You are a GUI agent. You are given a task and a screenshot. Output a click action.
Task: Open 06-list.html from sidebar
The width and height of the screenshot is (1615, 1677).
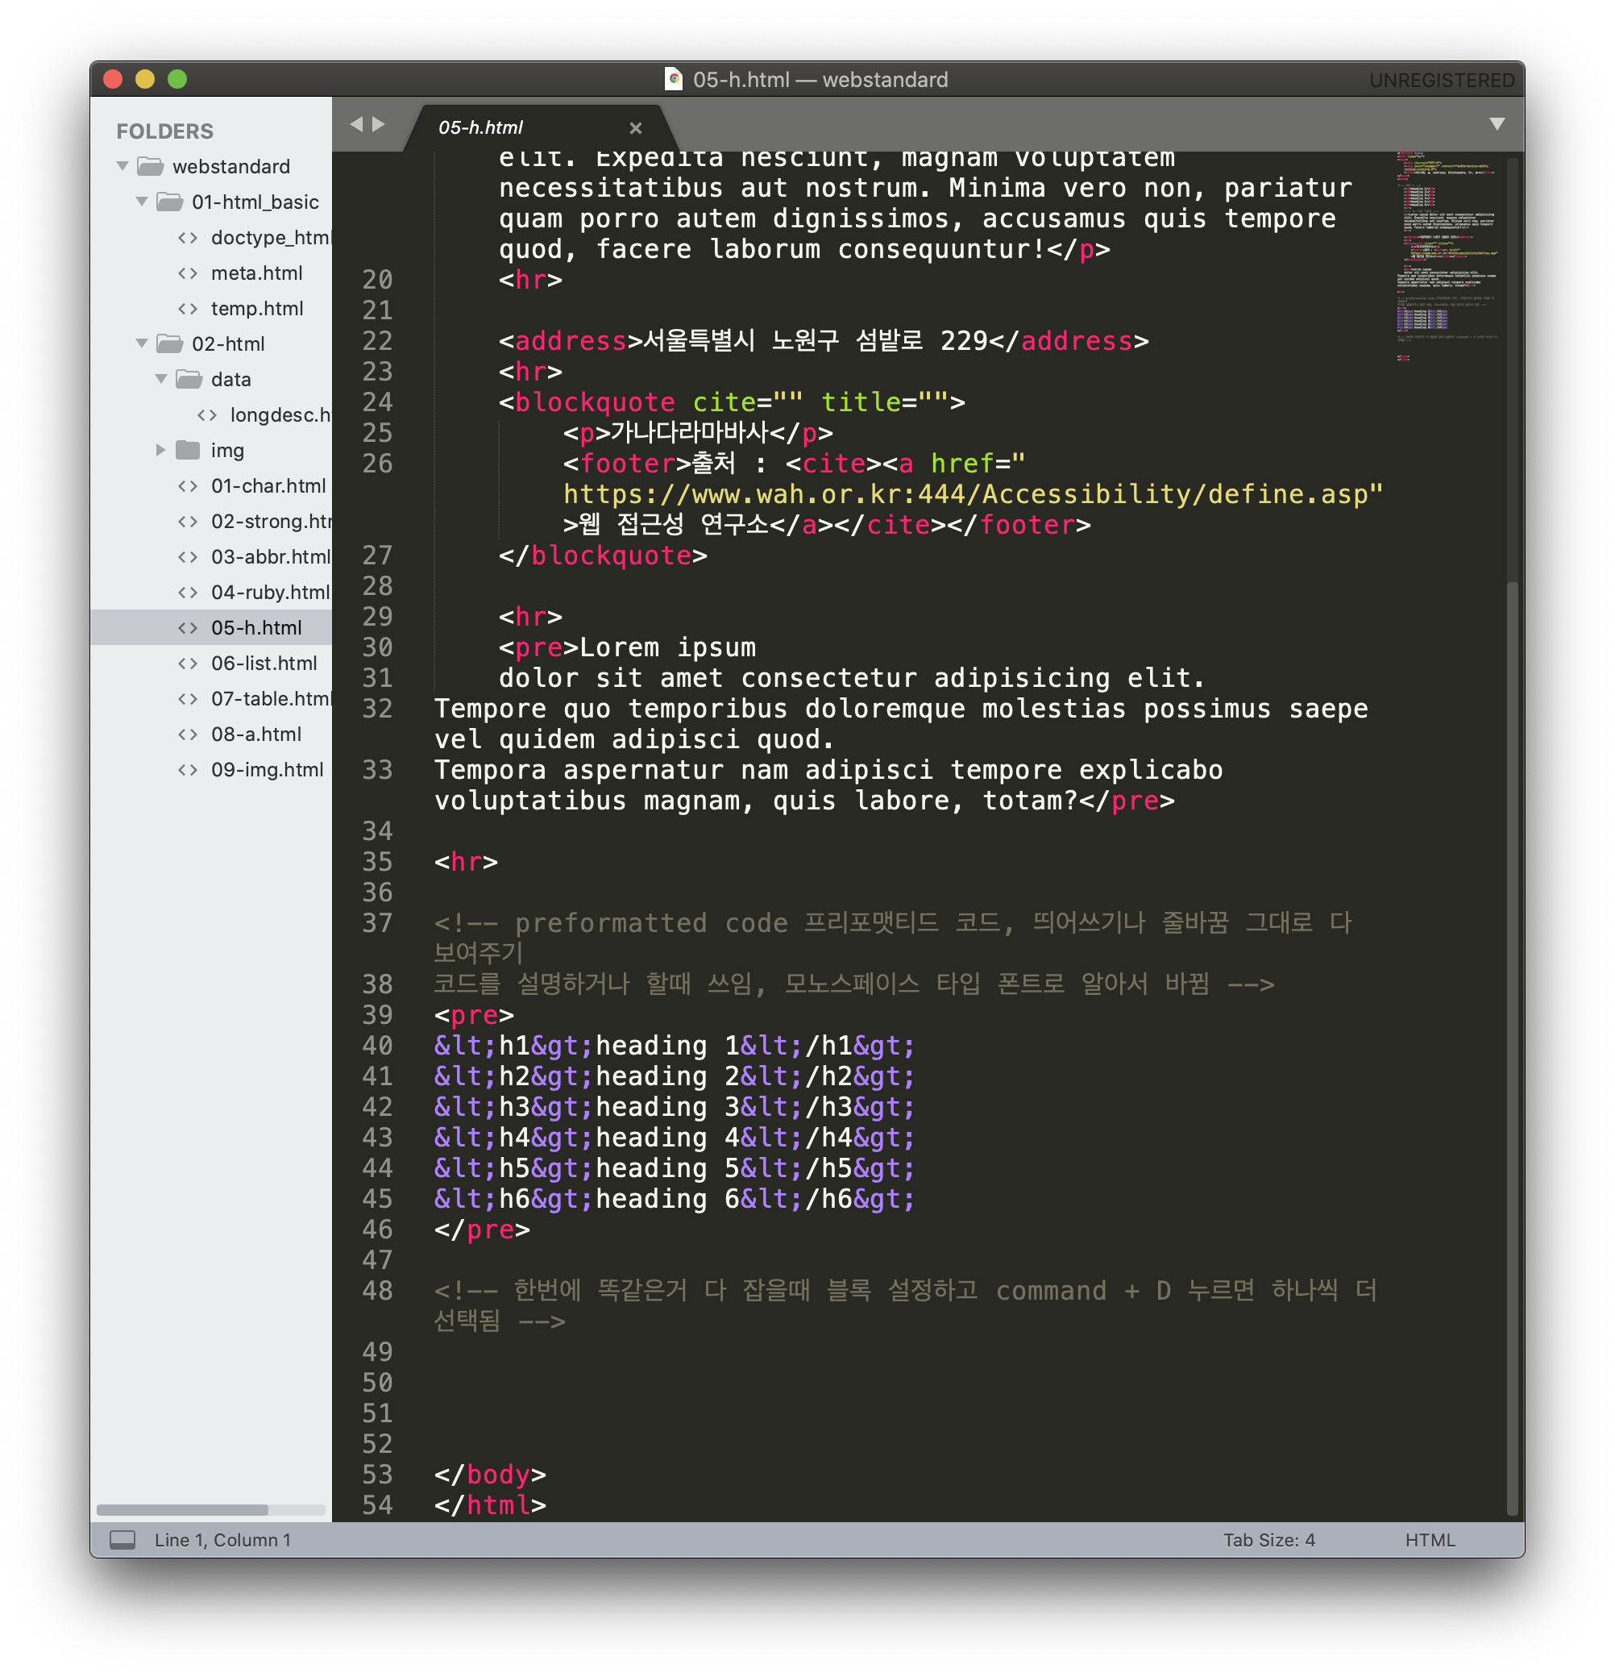[264, 663]
